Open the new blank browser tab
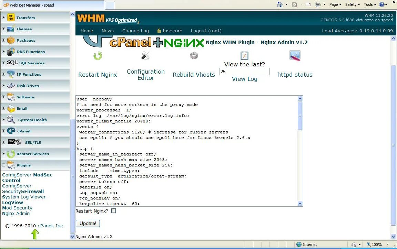This screenshot has width=397, height=249. click(110, 5)
